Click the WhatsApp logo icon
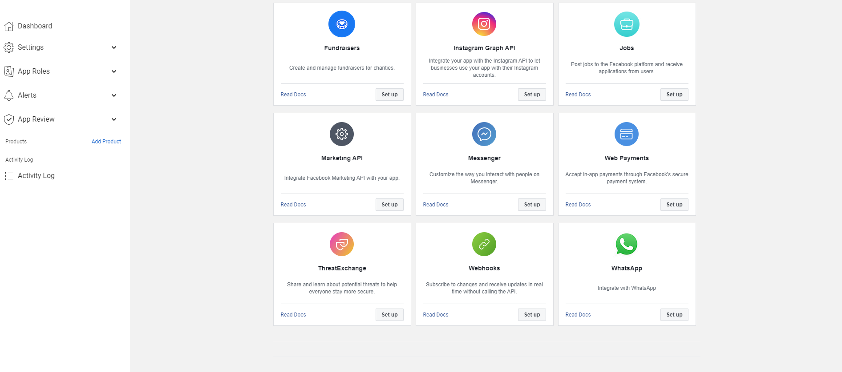 (x=627, y=244)
